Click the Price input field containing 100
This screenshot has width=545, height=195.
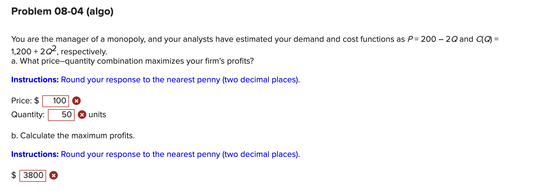coord(56,101)
